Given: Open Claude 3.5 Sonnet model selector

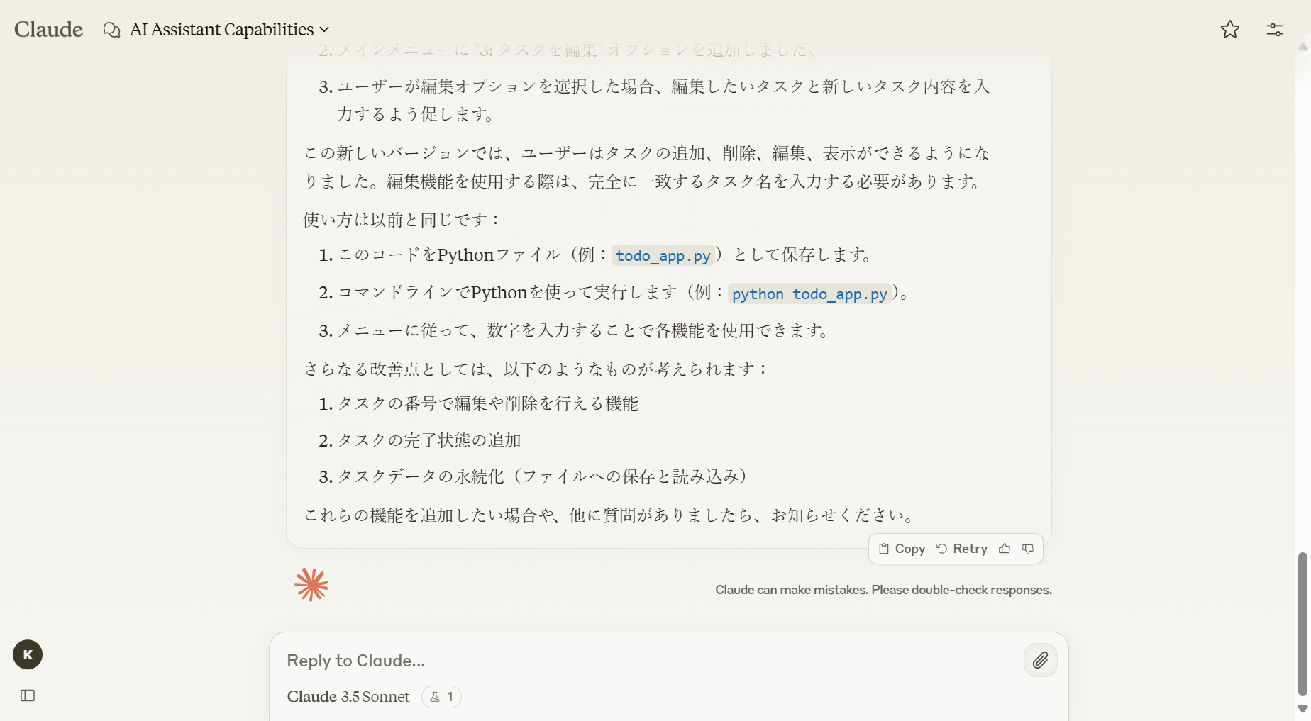Looking at the screenshot, I should (x=348, y=696).
